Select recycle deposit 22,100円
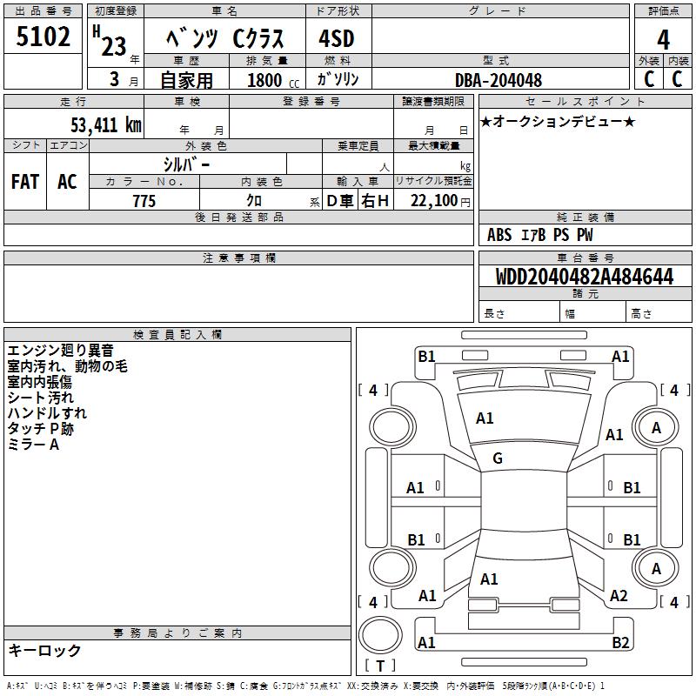 pyautogui.click(x=440, y=201)
